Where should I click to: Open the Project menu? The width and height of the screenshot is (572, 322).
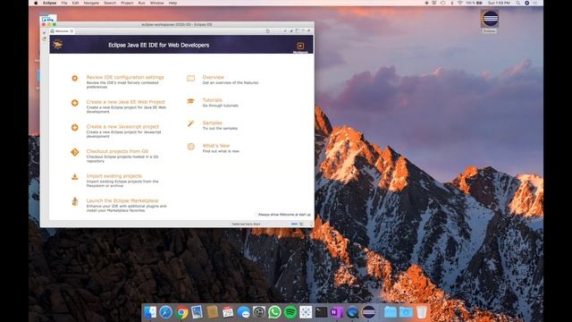tap(127, 3)
